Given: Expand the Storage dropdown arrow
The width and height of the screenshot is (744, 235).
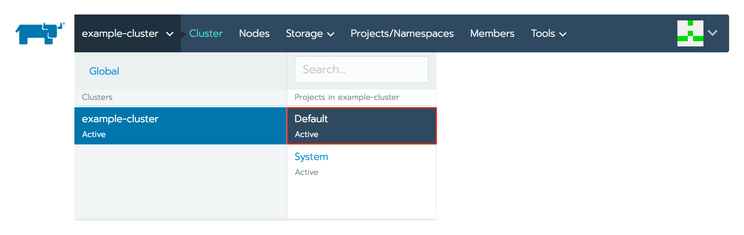Looking at the screenshot, I should point(331,35).
